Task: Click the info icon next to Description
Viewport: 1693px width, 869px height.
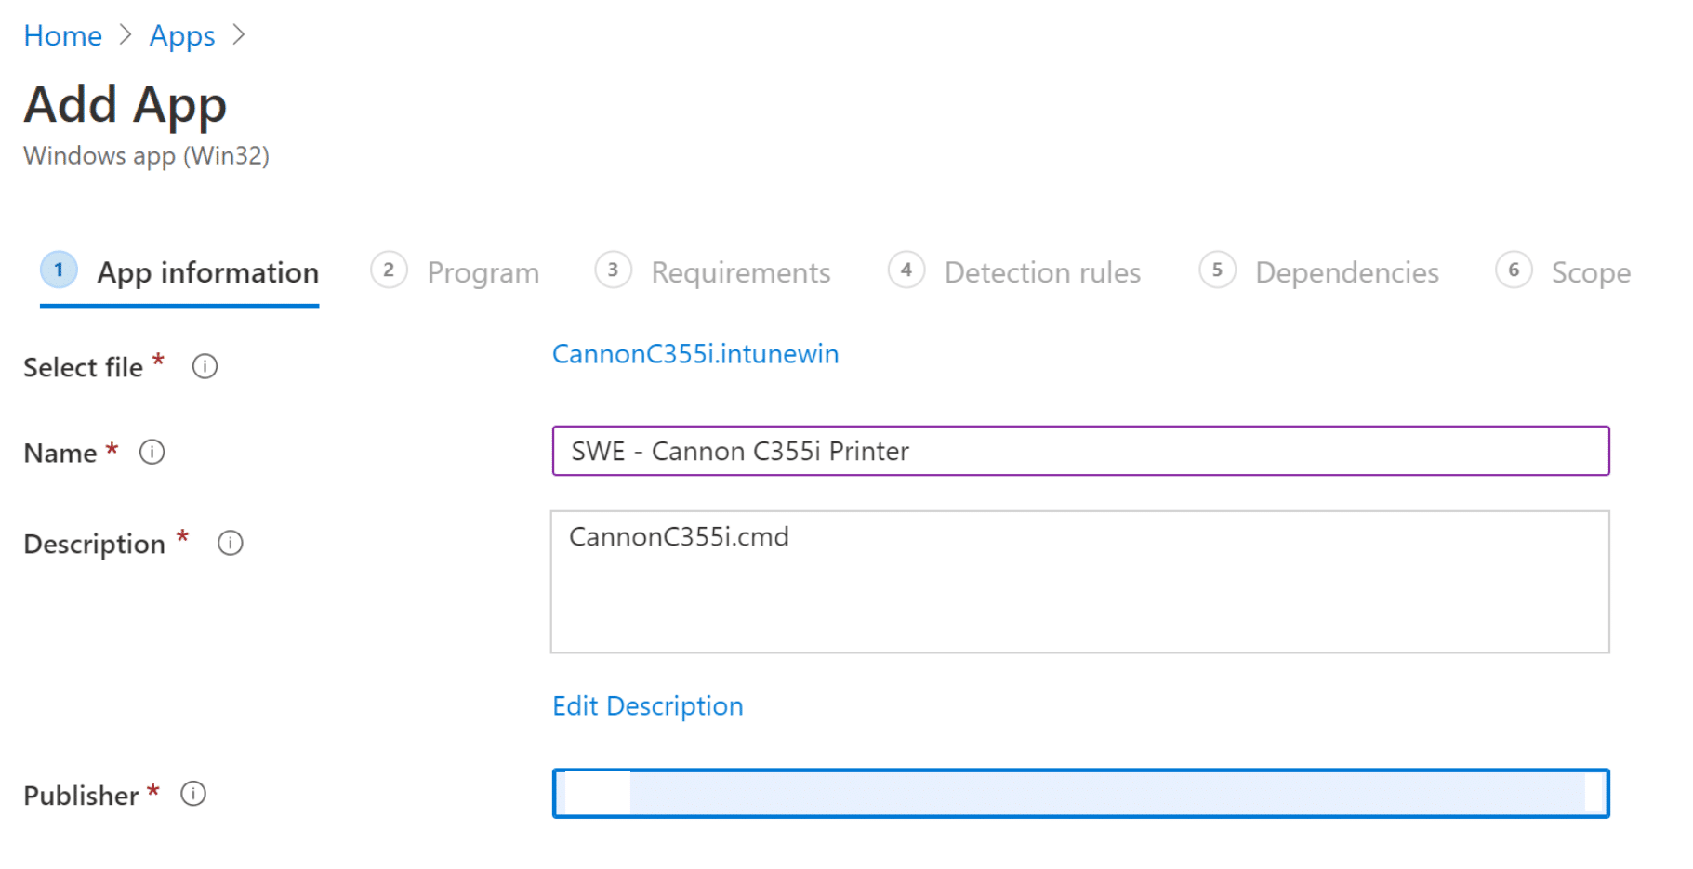Action: 230,542
